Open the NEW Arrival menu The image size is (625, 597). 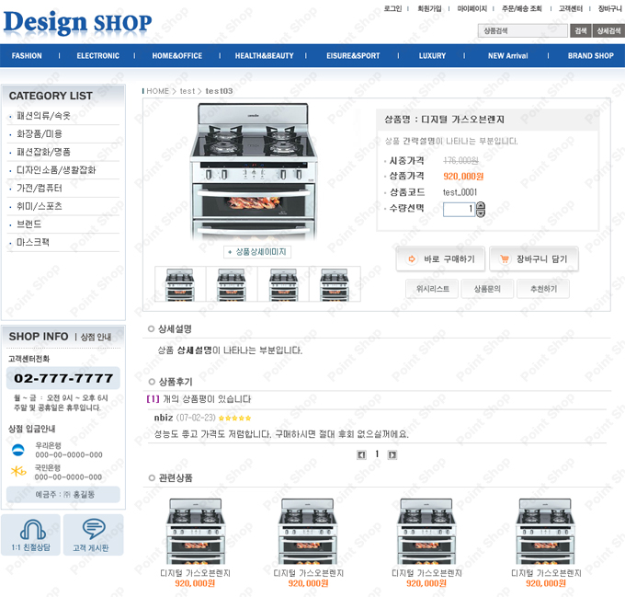pos(507,56)
